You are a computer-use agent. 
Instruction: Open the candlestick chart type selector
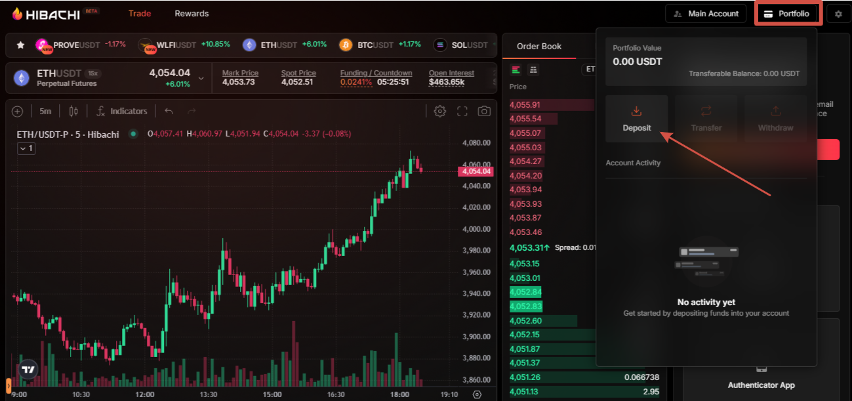pos(73,112)
